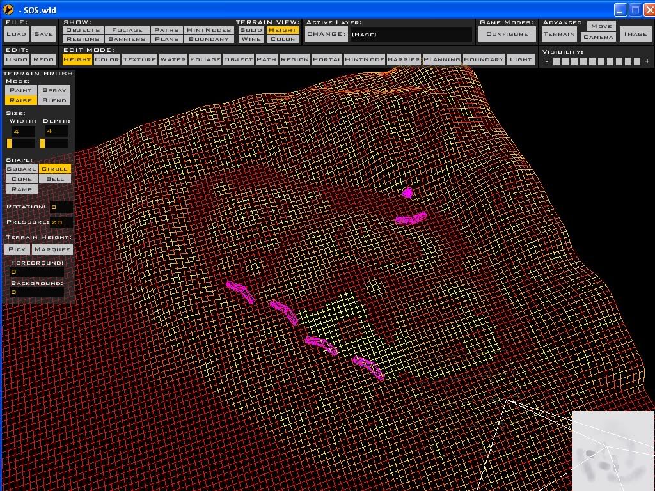Select Spray brush mode
Viewport: 655px width, 491px height.
pos(54,90)
